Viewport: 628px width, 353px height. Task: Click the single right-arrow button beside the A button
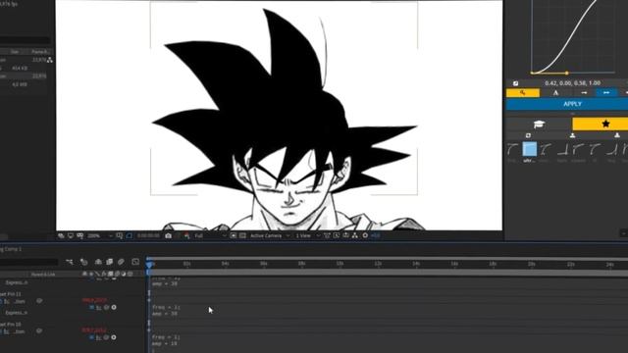(x=584, y=93)
